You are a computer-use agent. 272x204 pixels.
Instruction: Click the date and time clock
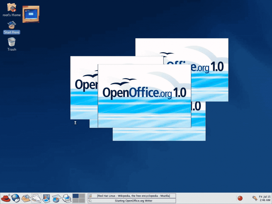point(265,198)
